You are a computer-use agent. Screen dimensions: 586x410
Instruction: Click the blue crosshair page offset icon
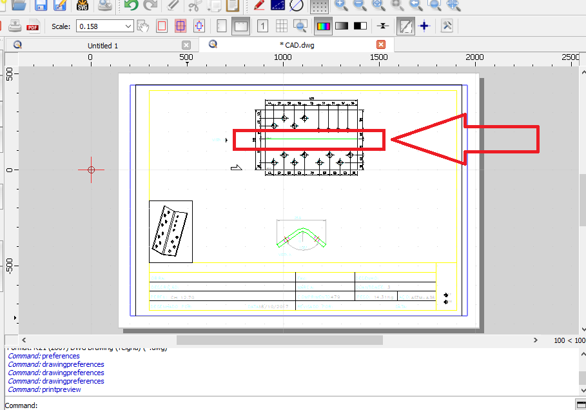coord(424,26)
